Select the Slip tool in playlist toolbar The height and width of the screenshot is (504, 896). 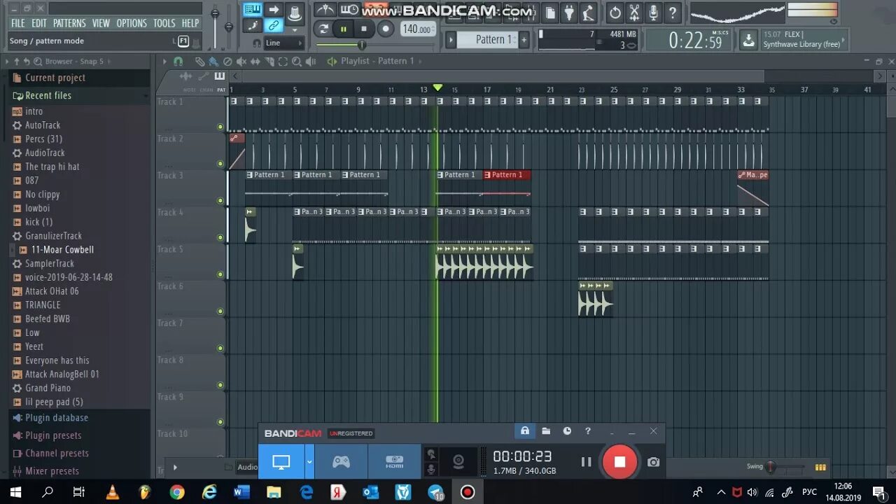(x=255, y=62)
